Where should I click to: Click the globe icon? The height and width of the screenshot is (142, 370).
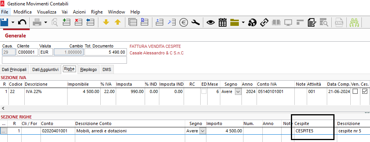[252, 22]
